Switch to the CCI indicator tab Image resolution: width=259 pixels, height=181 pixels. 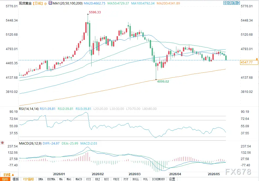click(x=88, y=179)
